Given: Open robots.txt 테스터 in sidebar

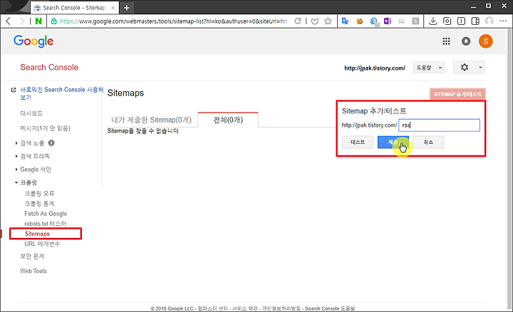Looking at the screenshot, I should pos(45,224).
